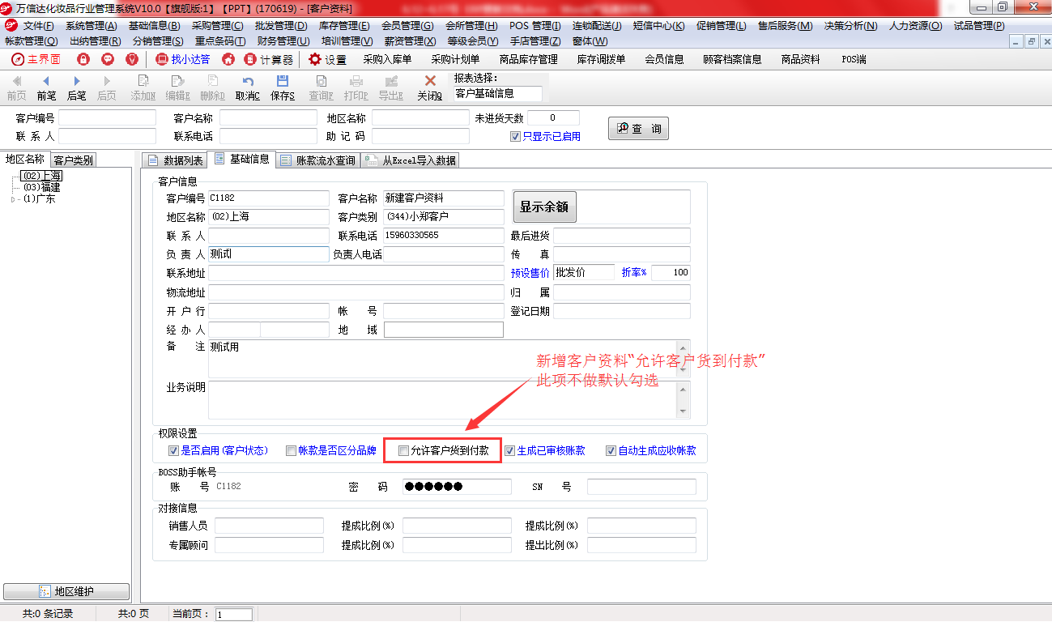Click 预设售价 blue link
Image resolution: width=1052 pixels, height=622 pixels.
[530, 272]
